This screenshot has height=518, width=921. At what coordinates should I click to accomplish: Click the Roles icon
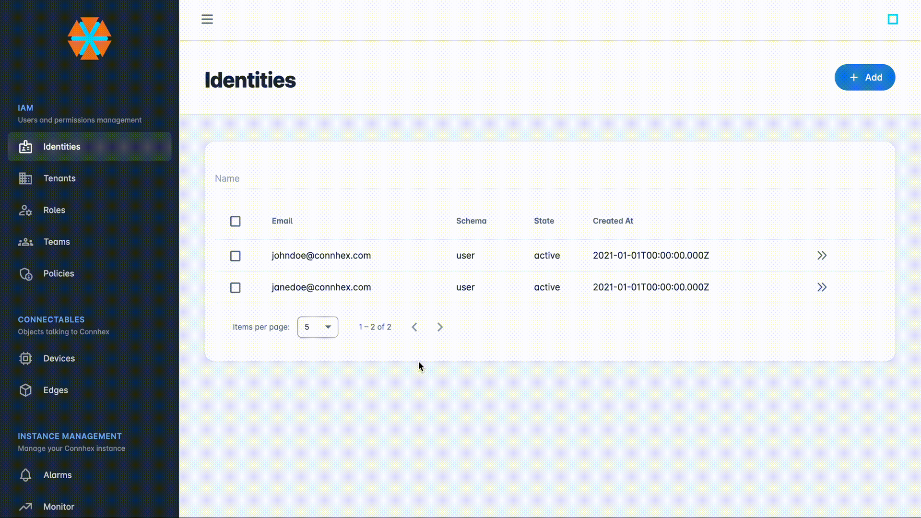25,210
